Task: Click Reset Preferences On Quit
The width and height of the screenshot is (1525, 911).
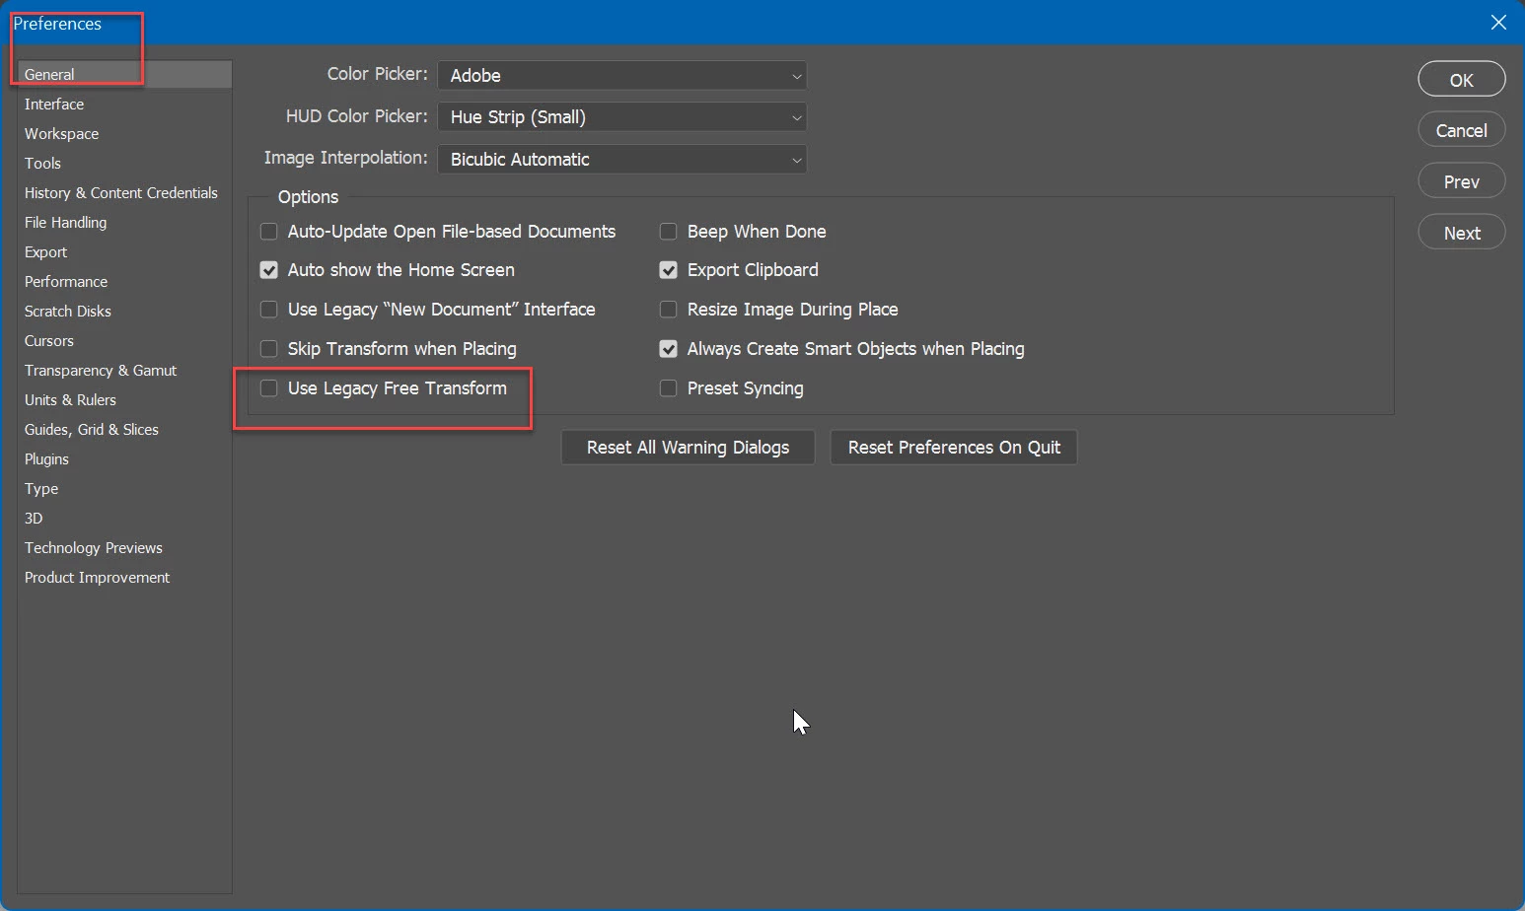Action: coord(954,448)
